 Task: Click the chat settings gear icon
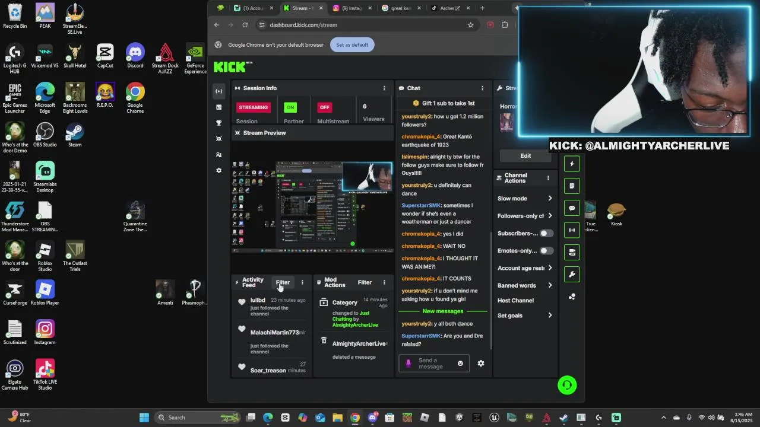(481, 364)
